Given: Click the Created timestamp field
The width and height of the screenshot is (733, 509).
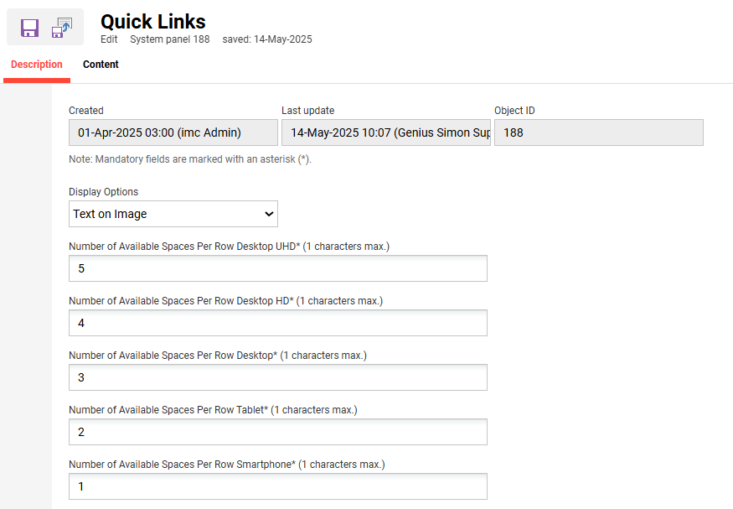Looking at the screenshot, I should (x=173, y=132).
